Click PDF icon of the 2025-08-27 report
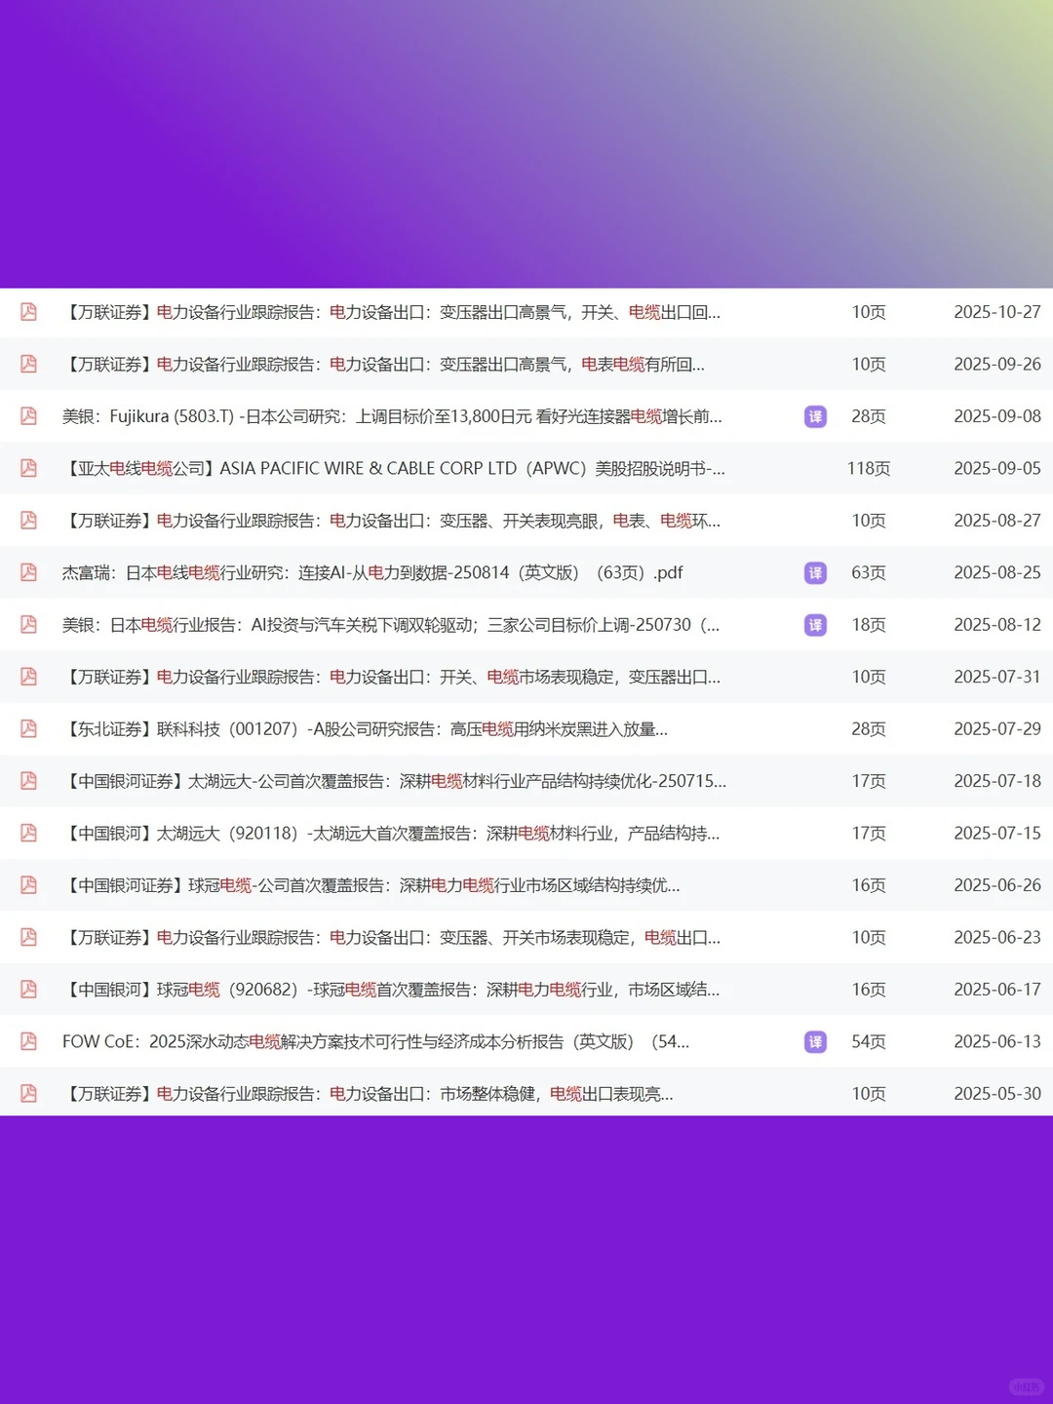The height and width of the screenshot is (1404, 1053). [x=28, y=521]
